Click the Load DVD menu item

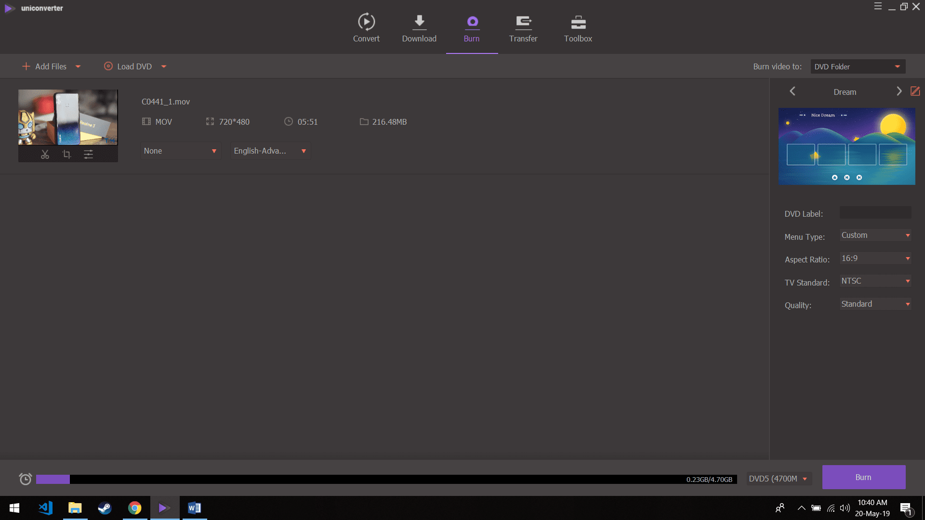(133, 66)
